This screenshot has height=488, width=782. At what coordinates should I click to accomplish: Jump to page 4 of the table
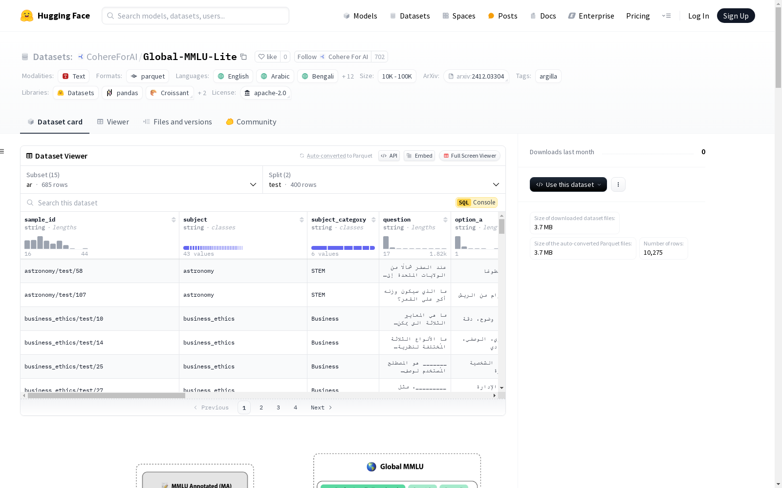coord(295,407)
